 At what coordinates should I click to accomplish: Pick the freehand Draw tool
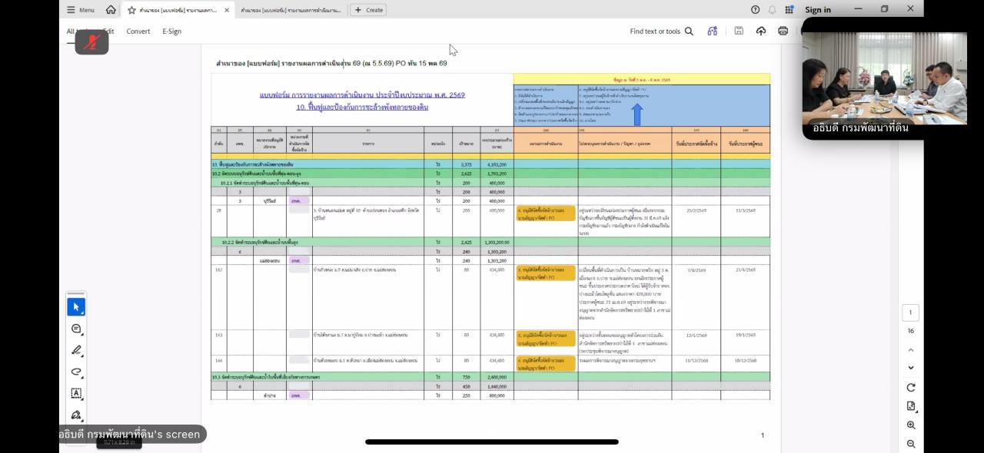pos(76,372)
